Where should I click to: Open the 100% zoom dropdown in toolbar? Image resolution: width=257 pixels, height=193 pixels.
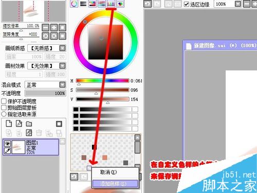238,4
